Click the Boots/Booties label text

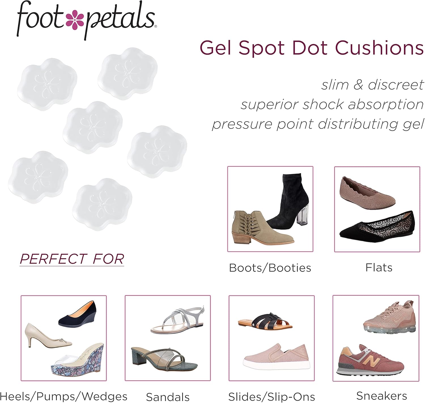[270, 268]
